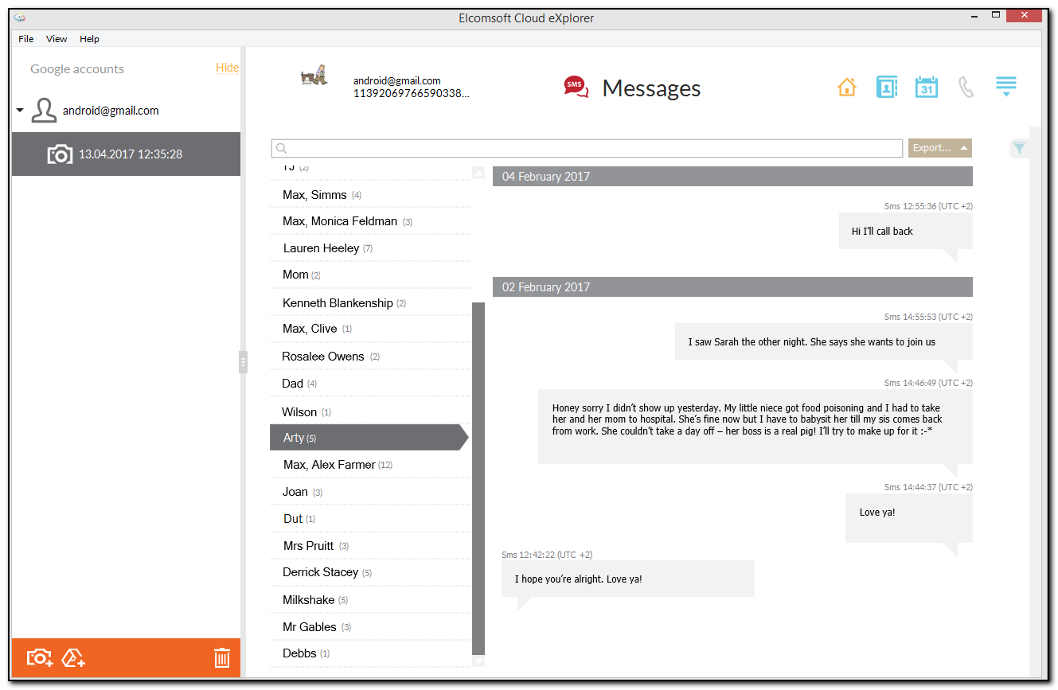Click the red SMS Messages bubble icon
Image resolution: width=1058 pixels, height=690 pixels.
[x=576, y=87]
